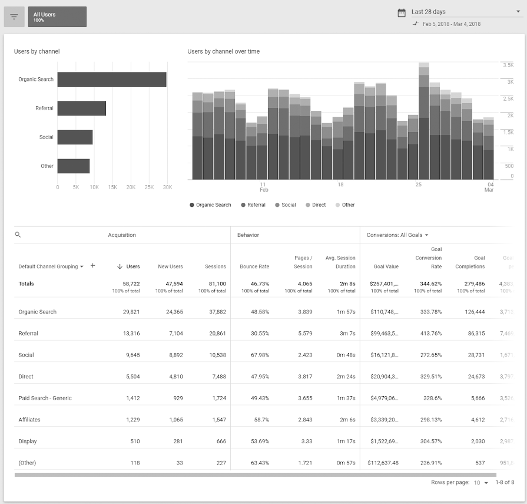Click the Totals users value 58,722
This screenshot has height=504, width=527.
131,284
